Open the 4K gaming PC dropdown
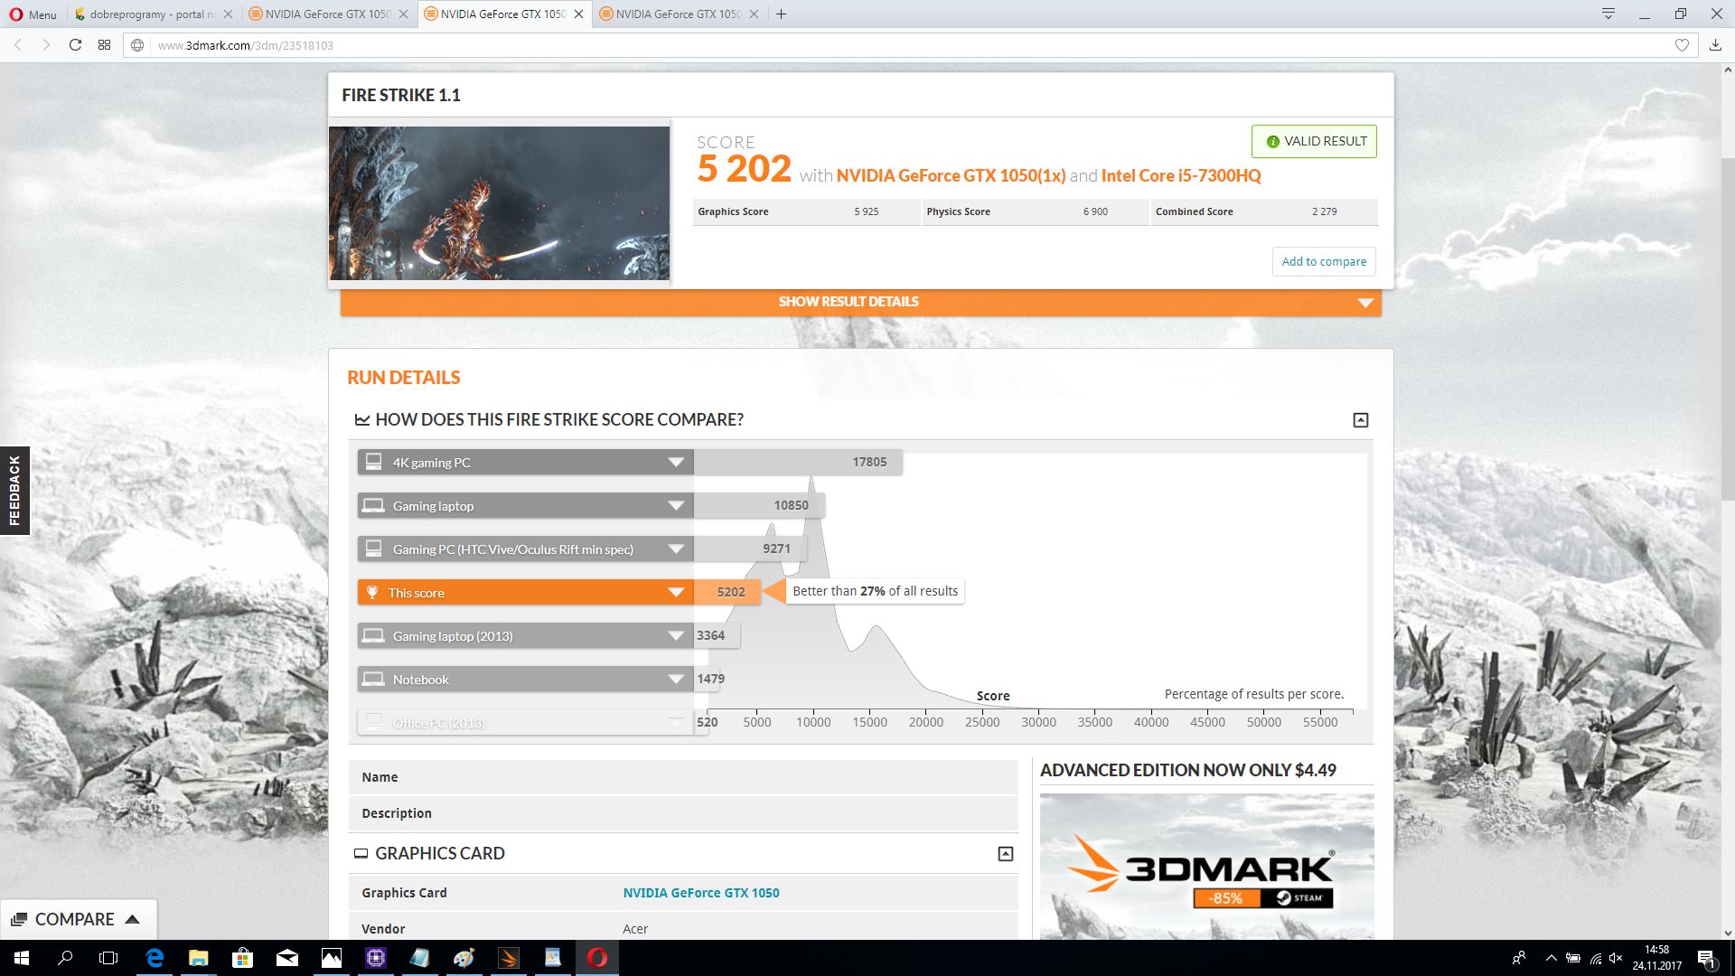Screen dimensions: 1735x976 (675, 463)
